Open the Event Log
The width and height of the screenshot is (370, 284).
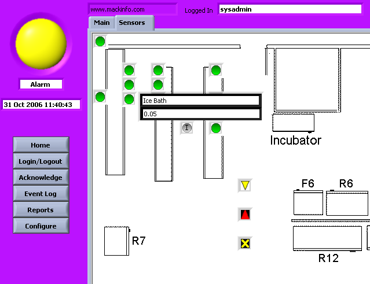pyautogui.click(x=41, y=194)
